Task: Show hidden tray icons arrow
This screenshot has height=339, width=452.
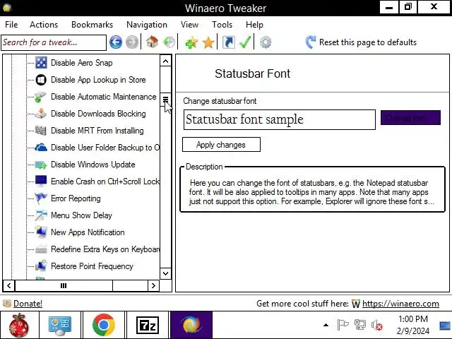Action: click(326, 325)
